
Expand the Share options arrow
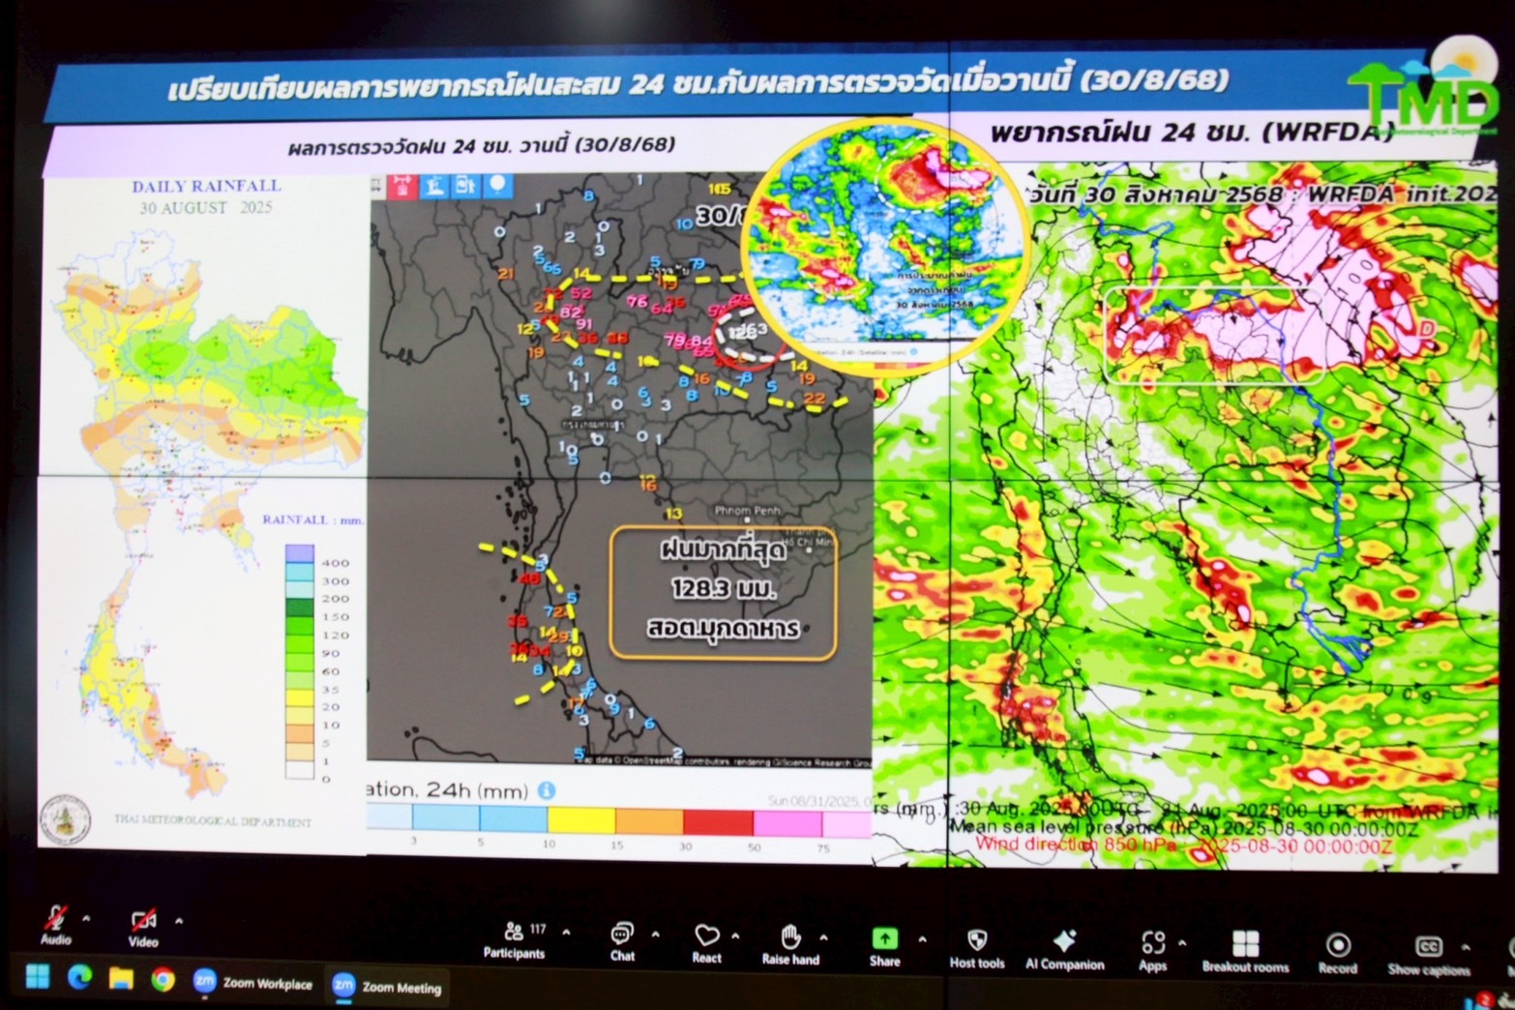coord(922,938)
